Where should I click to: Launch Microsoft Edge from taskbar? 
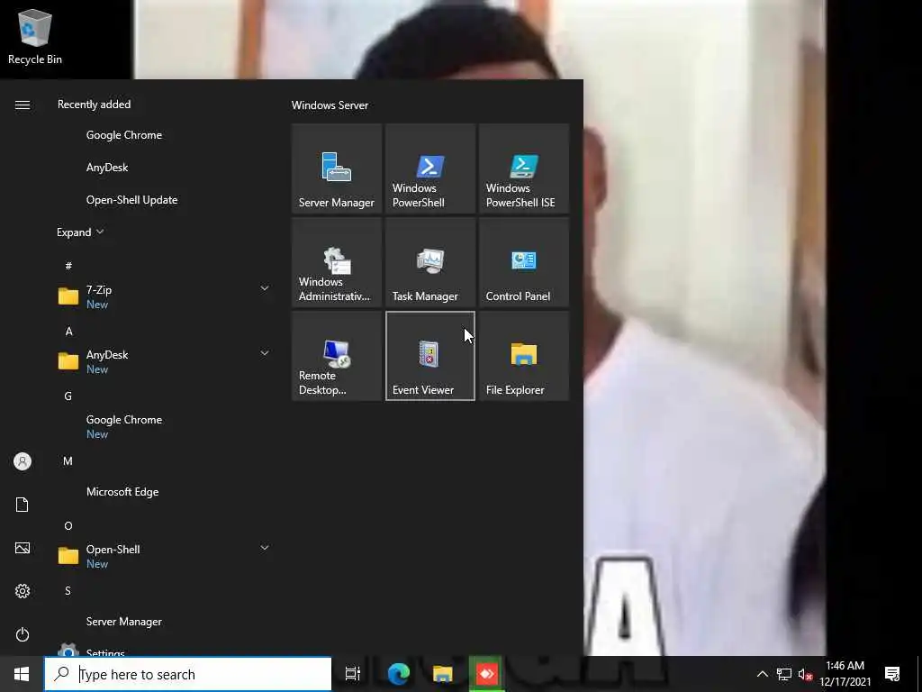tap(398, 674)
